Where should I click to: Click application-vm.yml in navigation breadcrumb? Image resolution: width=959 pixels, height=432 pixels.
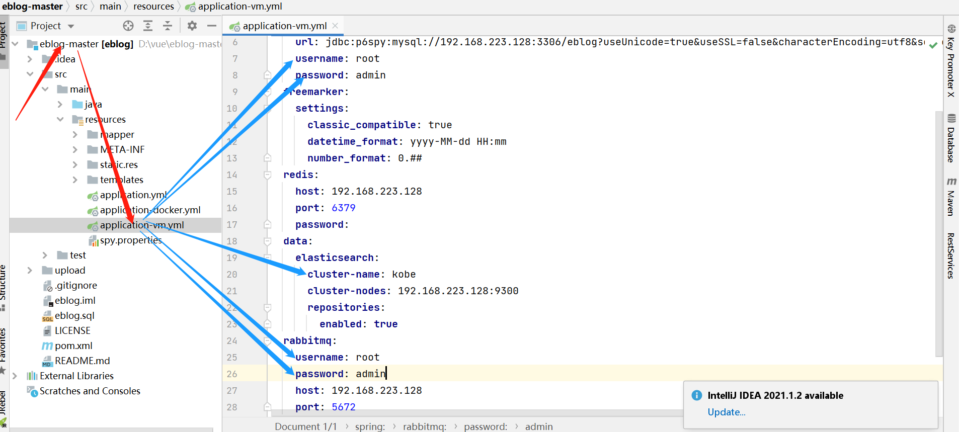239,7
